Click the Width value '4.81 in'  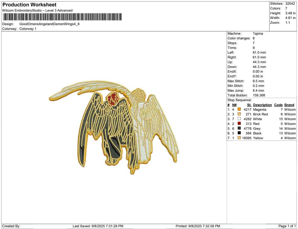tap(290, 18)
